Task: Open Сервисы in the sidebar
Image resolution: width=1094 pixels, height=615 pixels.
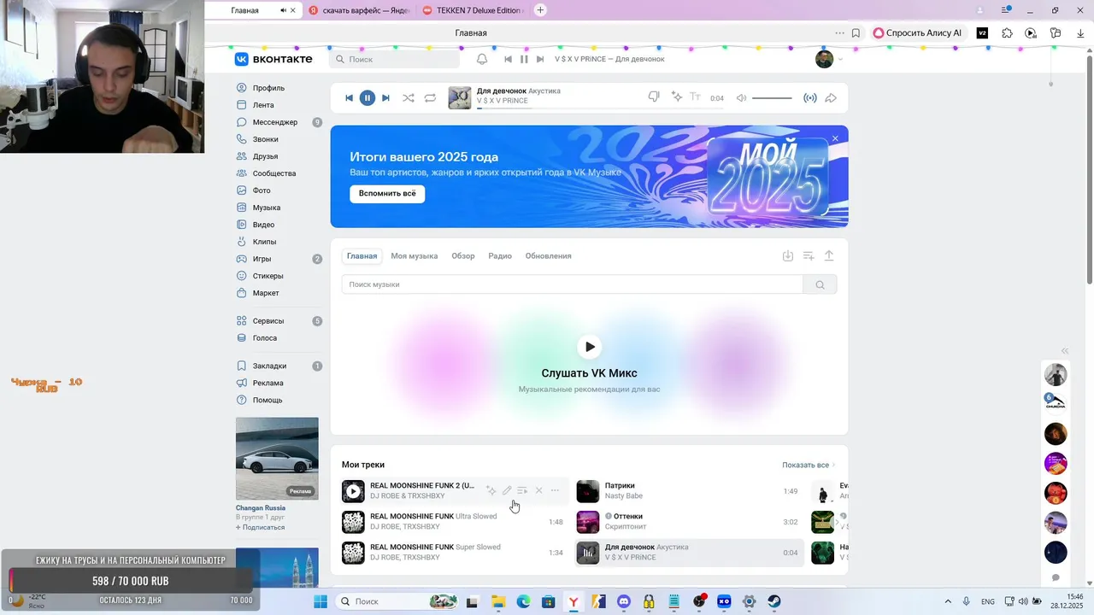Action: [268, 321]
